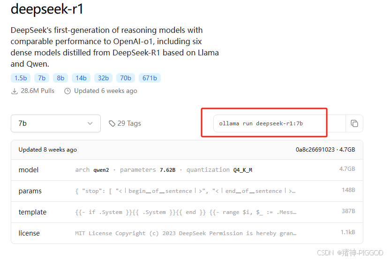Image resolution: width=391 pixels, height=260 pixels.
Task: Click the 0a8c26691023 · 4.7GB digest
Action: point(325,149)
